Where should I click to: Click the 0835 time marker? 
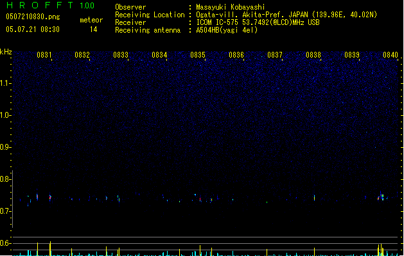(198, 55)
